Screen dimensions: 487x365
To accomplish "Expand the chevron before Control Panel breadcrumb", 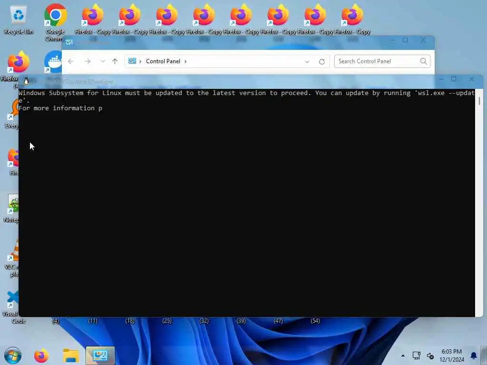I will pyautogui.click(x=140, y=61).
